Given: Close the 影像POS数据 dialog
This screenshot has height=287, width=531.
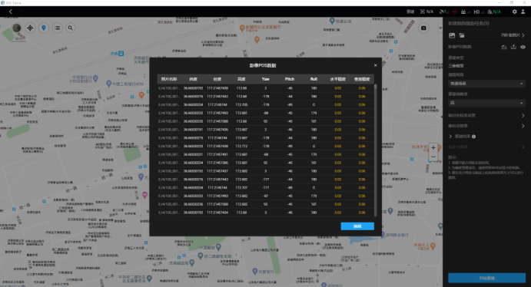Looking at the screenshot, I should (375, 65).
